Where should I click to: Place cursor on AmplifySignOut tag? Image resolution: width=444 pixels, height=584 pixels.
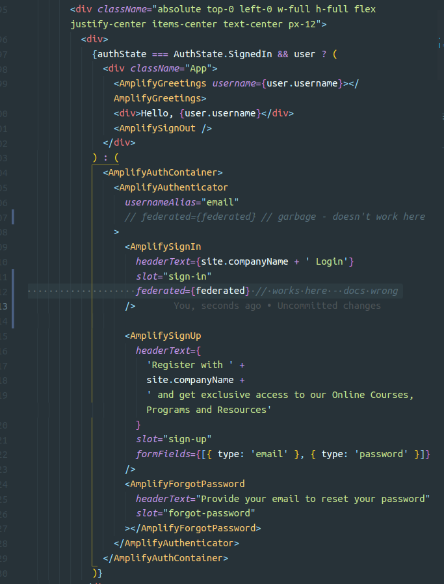[163, 128]
